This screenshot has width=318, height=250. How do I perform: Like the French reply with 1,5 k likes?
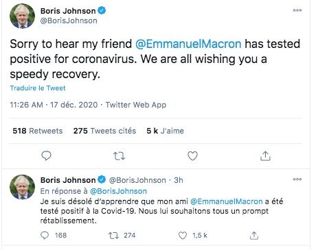pos(183,236)
